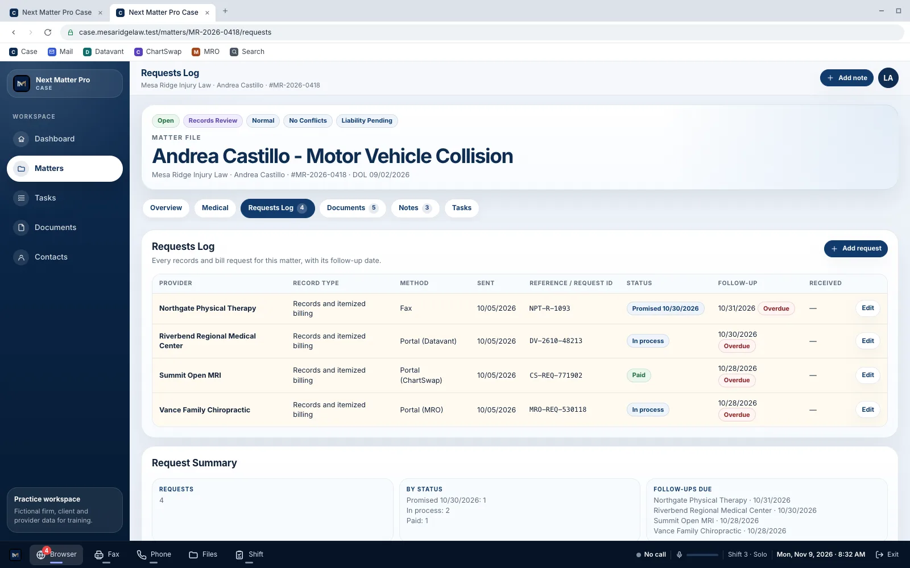Switch to the Documents tab

(x=352, y=208)
